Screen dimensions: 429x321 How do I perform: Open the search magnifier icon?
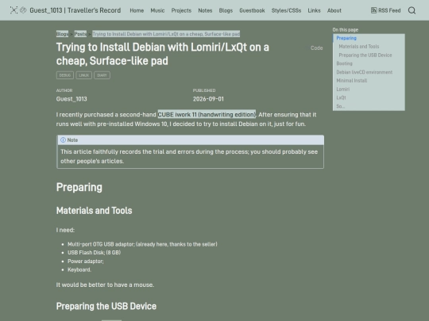(412, 10)
